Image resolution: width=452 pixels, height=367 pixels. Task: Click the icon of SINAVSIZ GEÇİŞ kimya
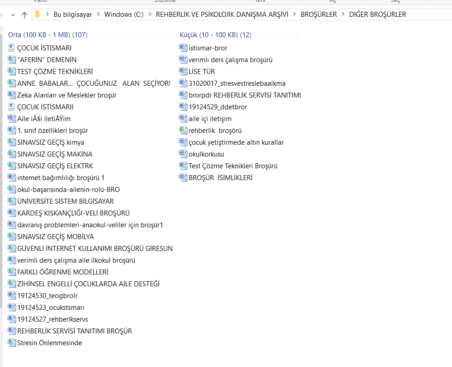[x=11, y=142]
